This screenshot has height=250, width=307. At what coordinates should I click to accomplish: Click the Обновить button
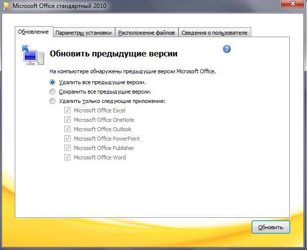pos(271,227)
